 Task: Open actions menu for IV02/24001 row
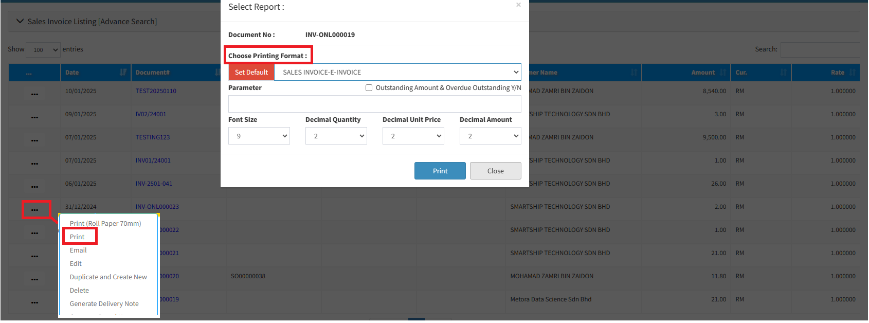[34, 118]
